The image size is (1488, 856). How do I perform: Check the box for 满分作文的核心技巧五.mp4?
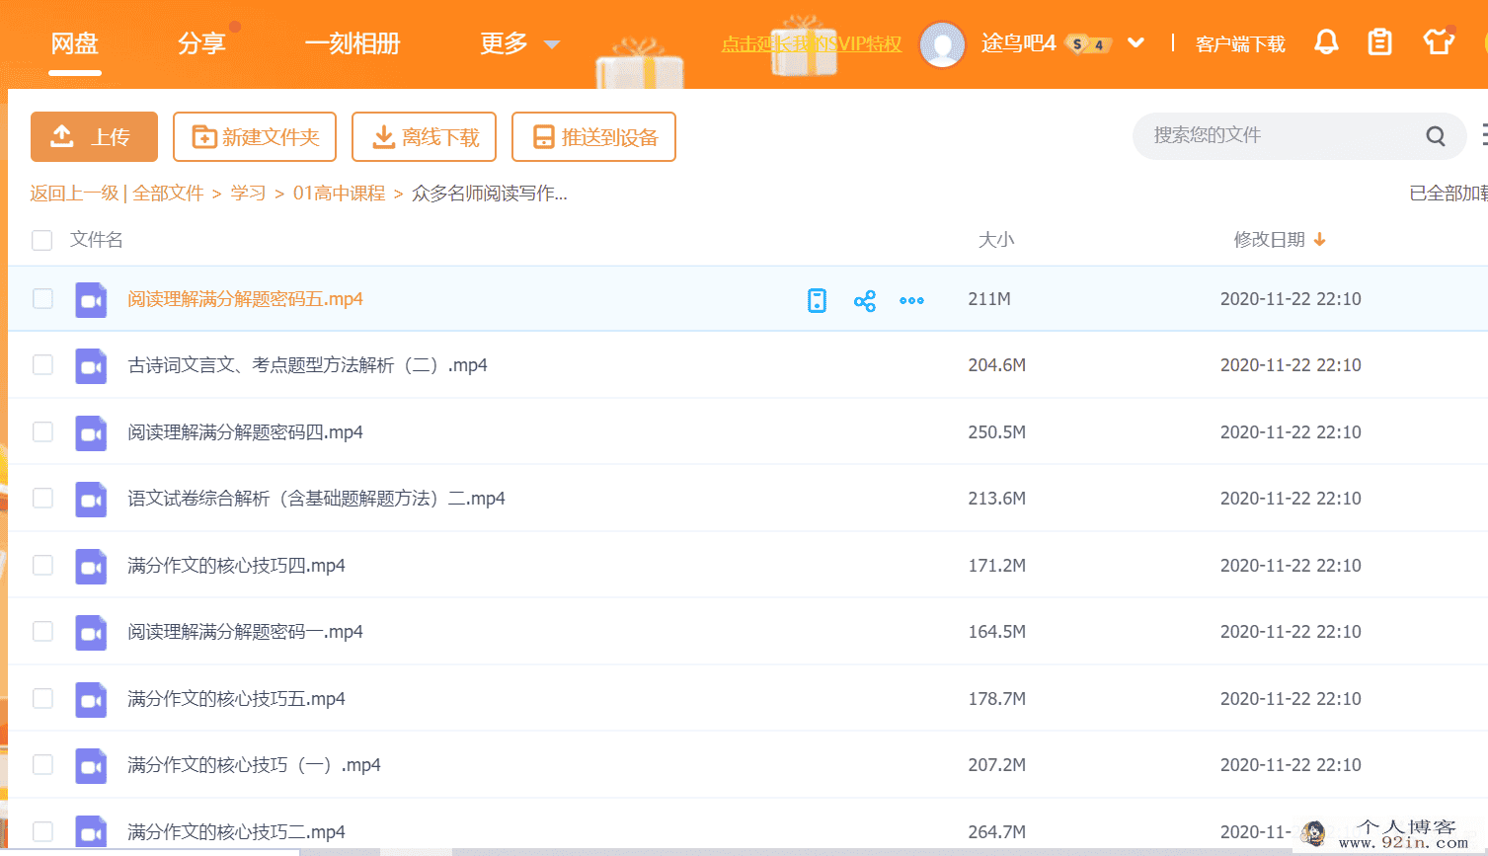pos(42,698)
